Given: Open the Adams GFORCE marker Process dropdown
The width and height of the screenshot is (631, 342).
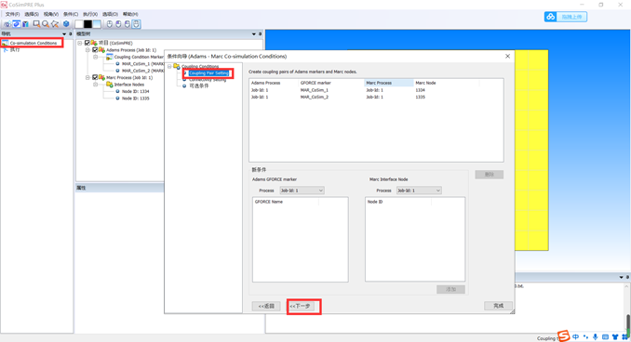Looking at the screenshot, I should [x=302, y=191].
